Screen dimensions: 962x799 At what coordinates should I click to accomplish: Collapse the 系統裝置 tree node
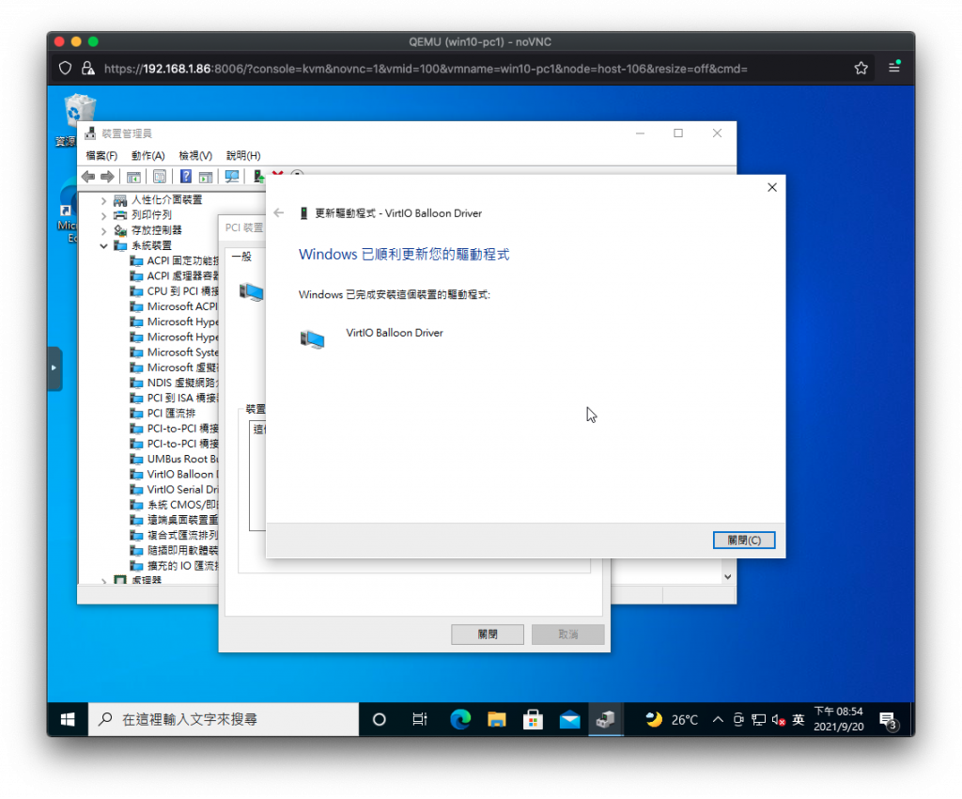click(x=103, y=246)
